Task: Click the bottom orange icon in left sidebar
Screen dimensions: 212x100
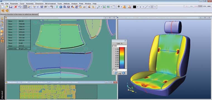Action: pos(2,41)
